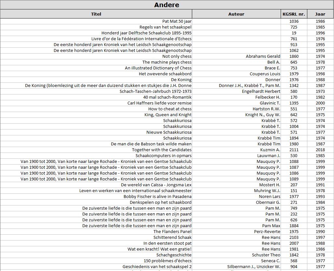Screen dimensions: 334x271
Task: Click author Schuster Theo
Action: tap(266, 255)
